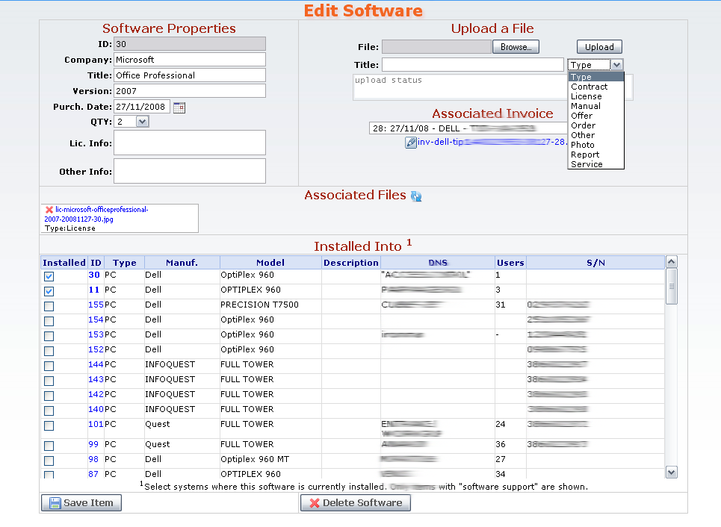Click the Version field showing 2007
The image size is (721, 527).
190,91
